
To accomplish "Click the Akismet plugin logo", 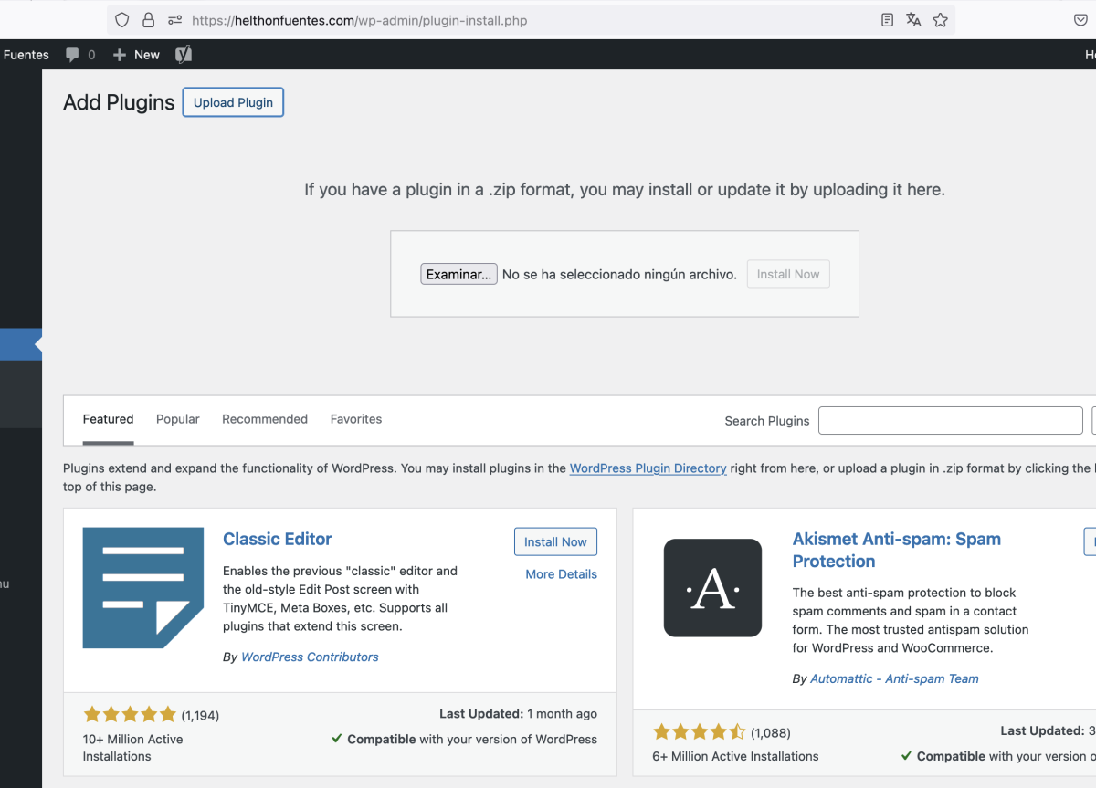I will [x=712, y=588].
